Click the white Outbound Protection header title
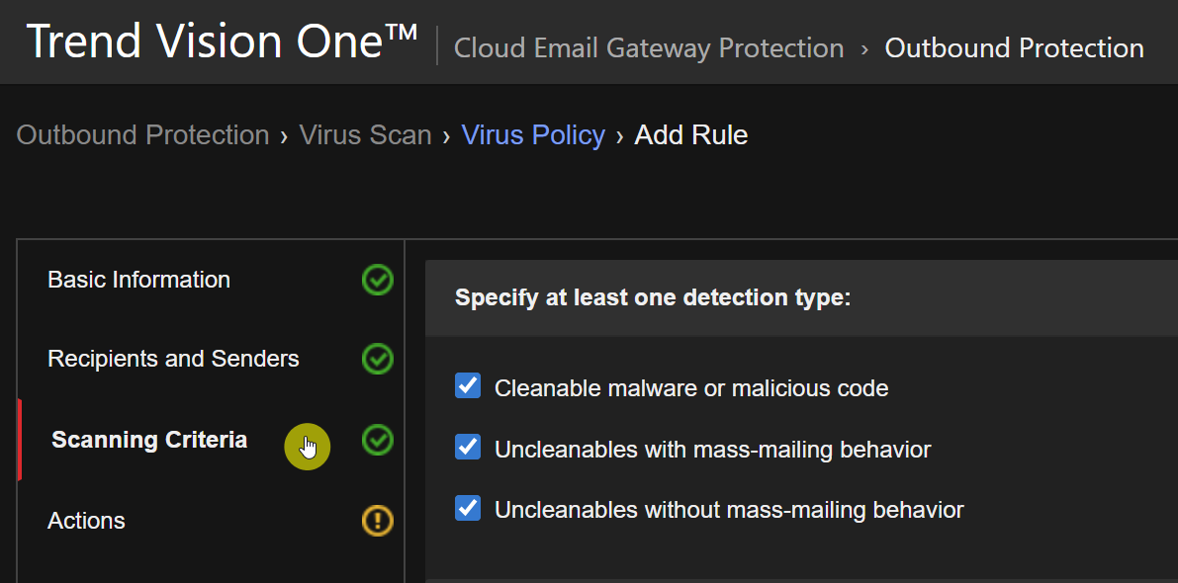Image resolution: width=1178 pixels, height=583 pixels. (x=1014, y=47)
